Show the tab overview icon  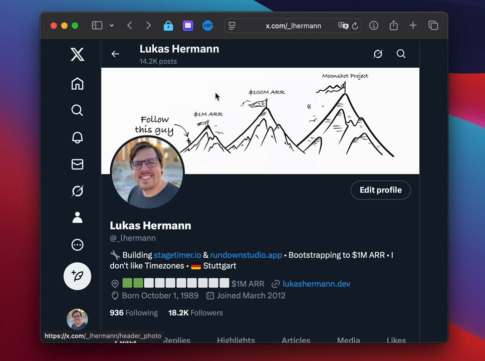coord(433,26)
